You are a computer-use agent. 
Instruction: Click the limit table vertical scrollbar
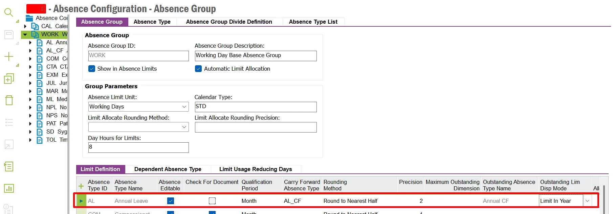pyautogui.click(x=604, y=199)
